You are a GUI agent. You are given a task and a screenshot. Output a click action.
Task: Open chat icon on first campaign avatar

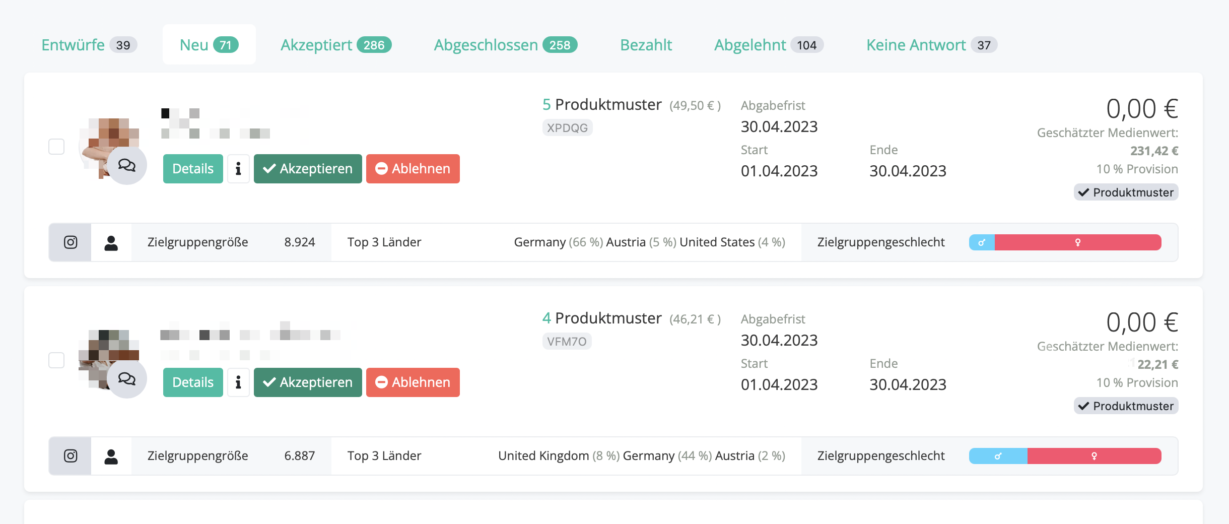pos(127,165)
